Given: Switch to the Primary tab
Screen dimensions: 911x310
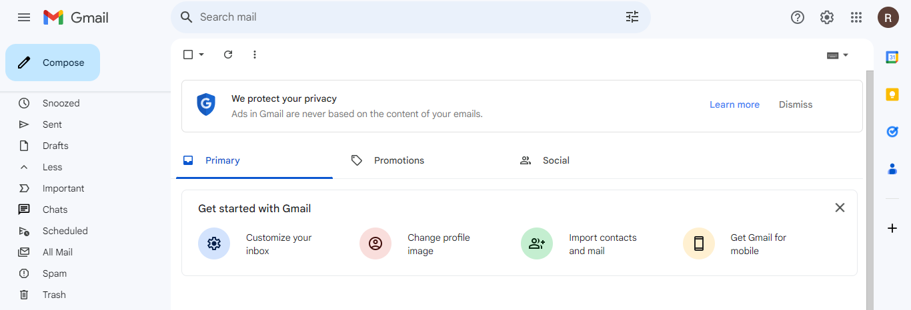Looking at the screenshot, I should (x=254, y=160).
